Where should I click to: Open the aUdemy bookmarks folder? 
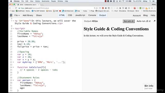tap(123, 11)
